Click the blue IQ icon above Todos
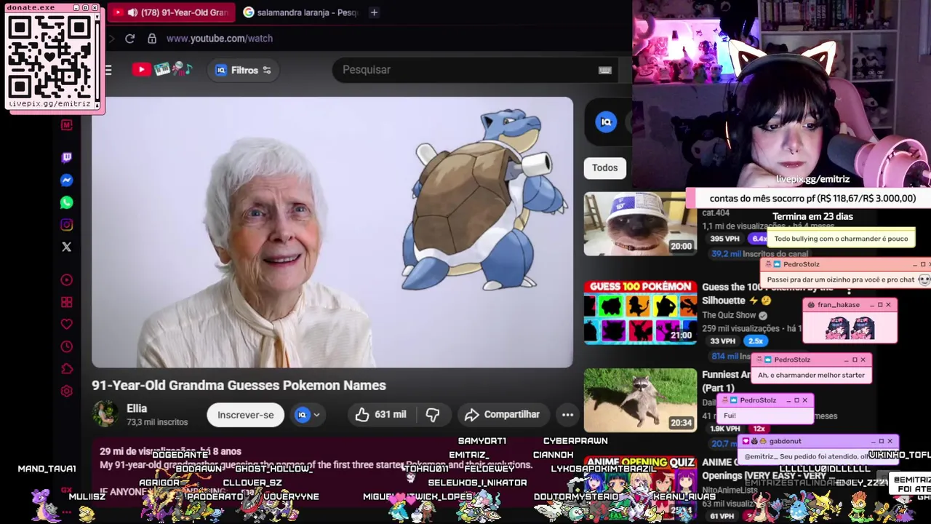Image resolution: width=931 pixels, height=524 pixels. tap(606, 122)
